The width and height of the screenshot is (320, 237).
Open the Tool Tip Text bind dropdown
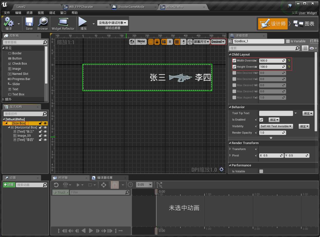(x=308, y=113)
